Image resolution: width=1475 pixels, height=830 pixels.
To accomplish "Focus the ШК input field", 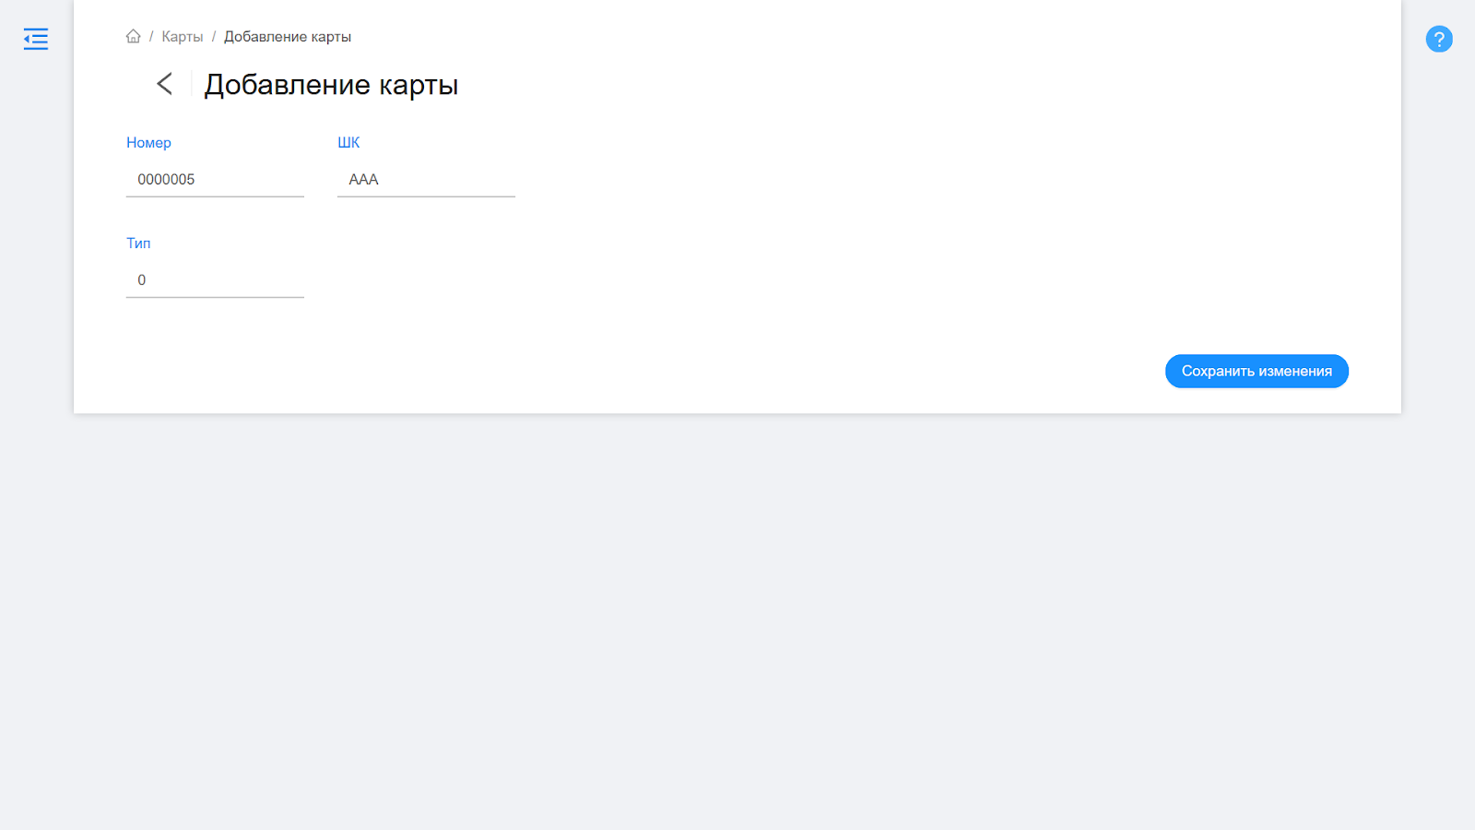I will tap(426, 179).
